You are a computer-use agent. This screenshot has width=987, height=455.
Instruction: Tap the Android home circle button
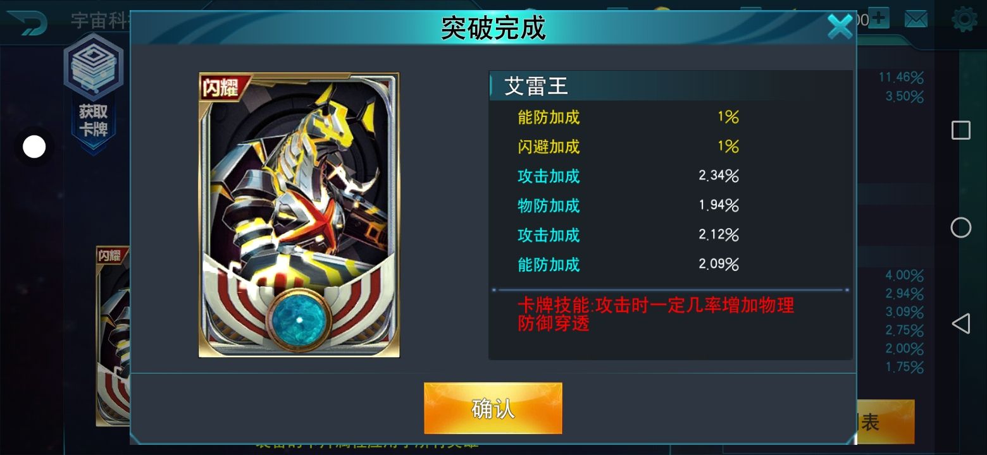point(961,227)
